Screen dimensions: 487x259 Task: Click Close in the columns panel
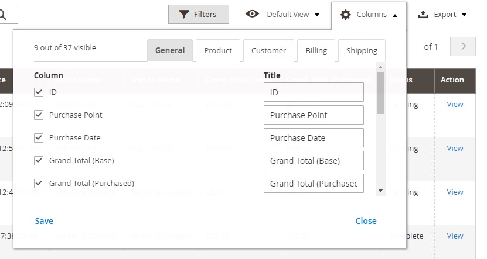tap(366, 221)
